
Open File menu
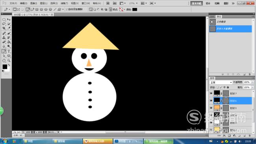point(13,3)
